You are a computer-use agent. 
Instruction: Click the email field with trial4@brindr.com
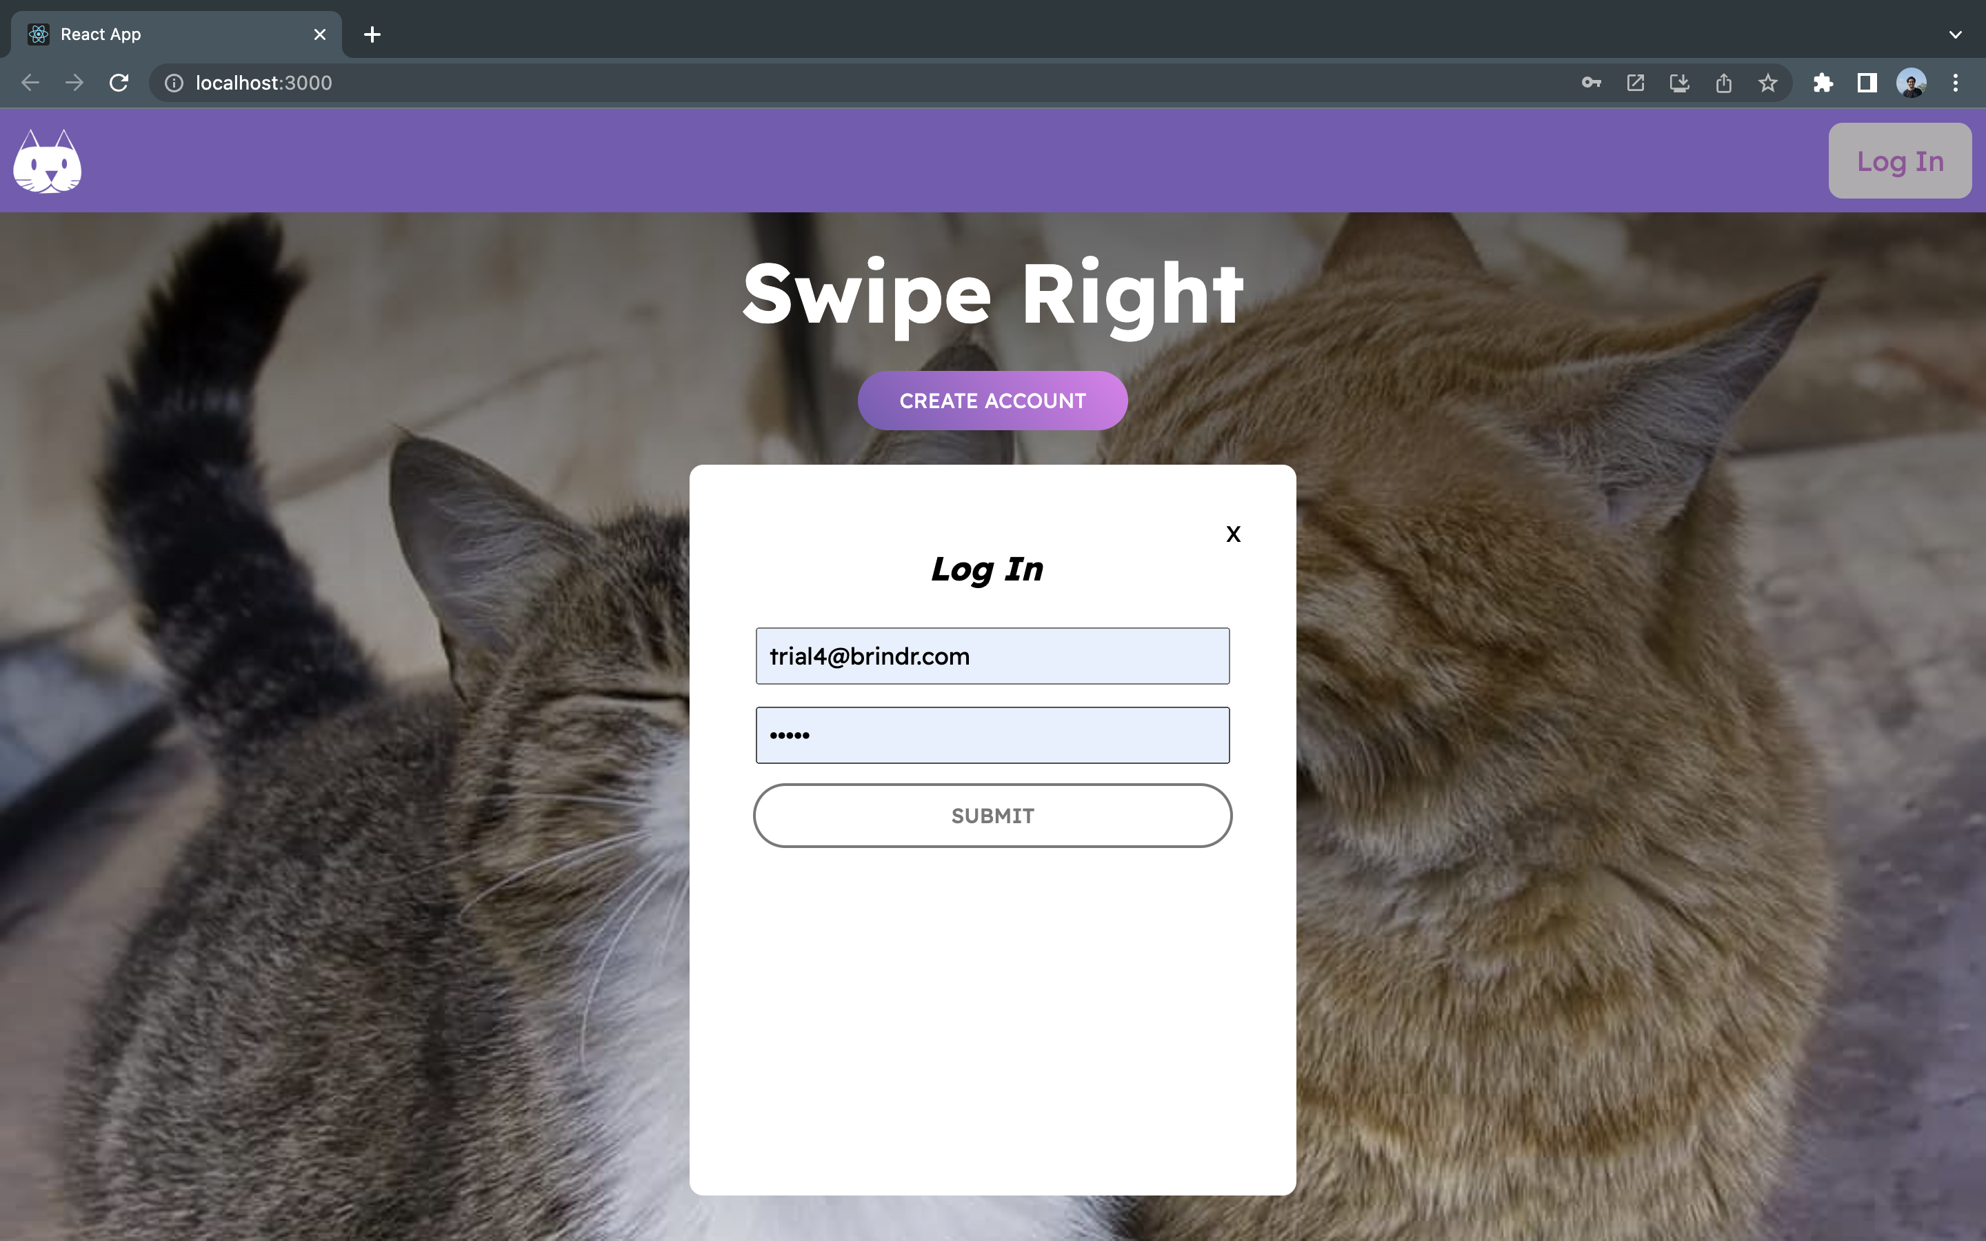(992, 656)
